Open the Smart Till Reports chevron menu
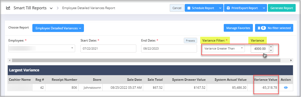 (51, 8)
